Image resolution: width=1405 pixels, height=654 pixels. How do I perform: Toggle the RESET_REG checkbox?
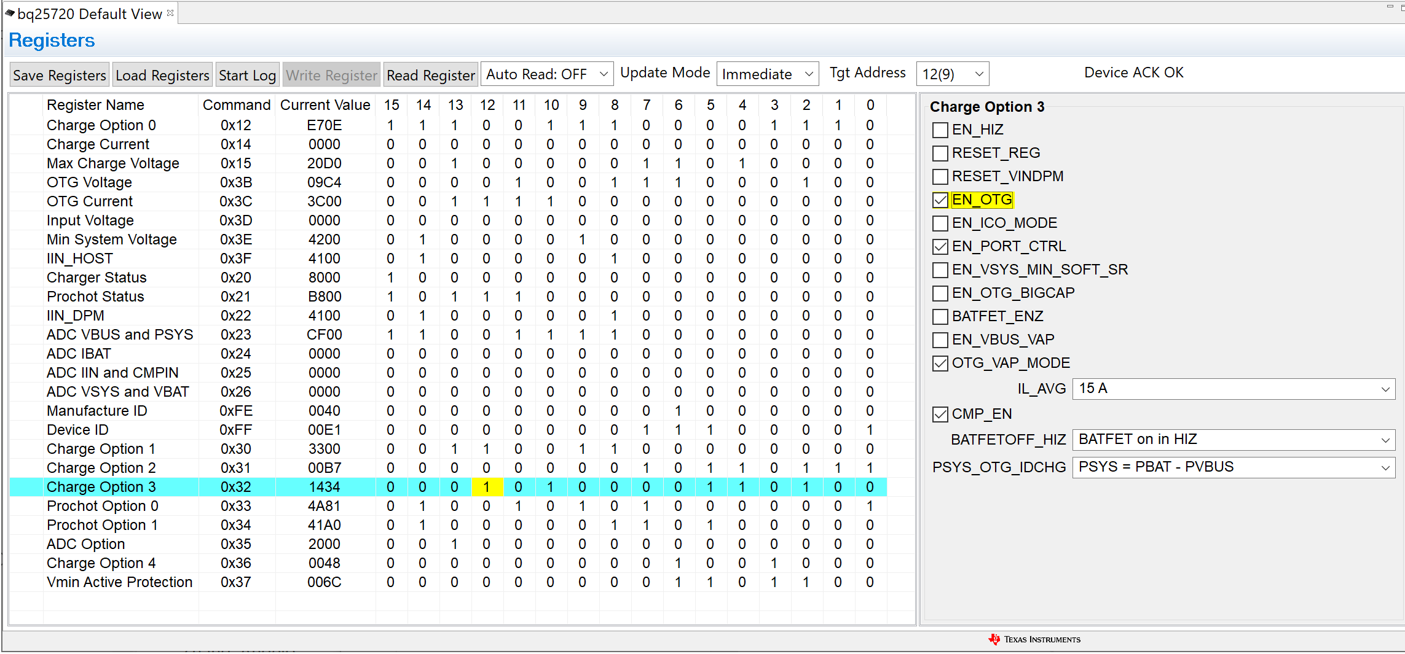tap(940, 154)
